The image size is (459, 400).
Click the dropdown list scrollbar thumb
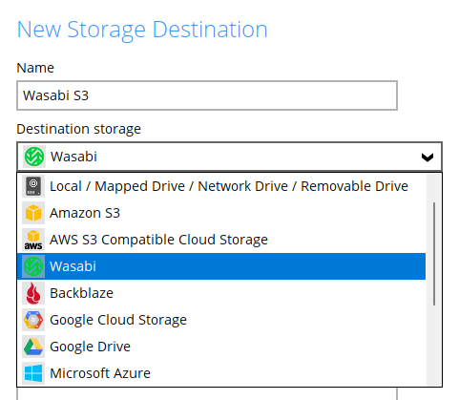pyautogui.click(x=434, y=254)
